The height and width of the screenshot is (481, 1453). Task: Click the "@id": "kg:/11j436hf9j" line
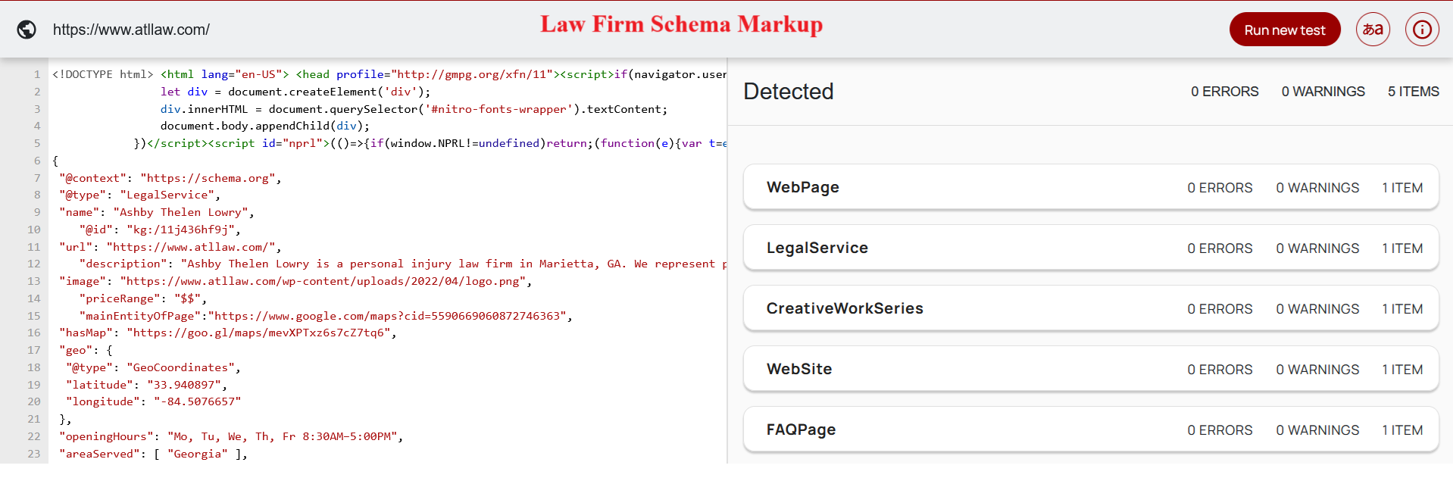click(160, 230)
